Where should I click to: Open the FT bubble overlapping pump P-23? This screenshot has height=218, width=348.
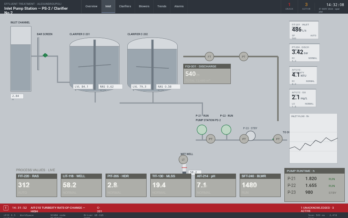coord(244,139)
